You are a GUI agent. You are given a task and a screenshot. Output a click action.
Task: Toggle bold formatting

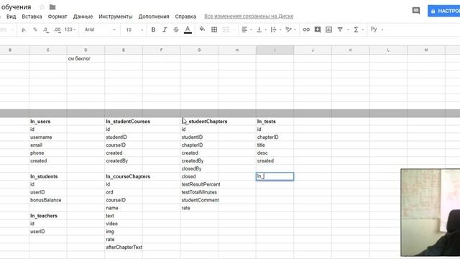[153, 29]
